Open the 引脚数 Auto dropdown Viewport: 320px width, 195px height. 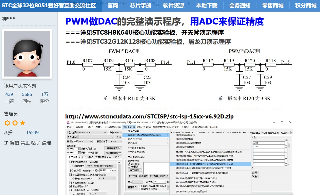click(118, 132)
